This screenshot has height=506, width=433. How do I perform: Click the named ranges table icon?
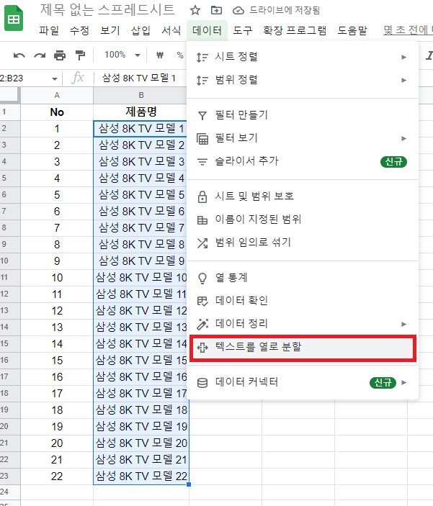point(202,220)
